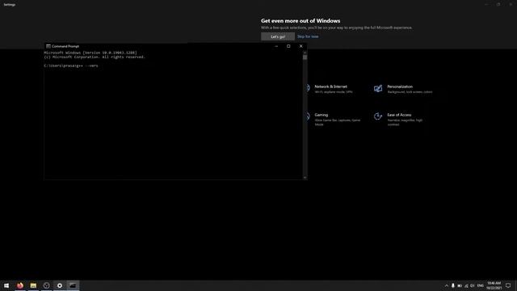Screen dimensions: 517x291
Task: Click the Personalization icon in Settings
Action: [378, 88]
